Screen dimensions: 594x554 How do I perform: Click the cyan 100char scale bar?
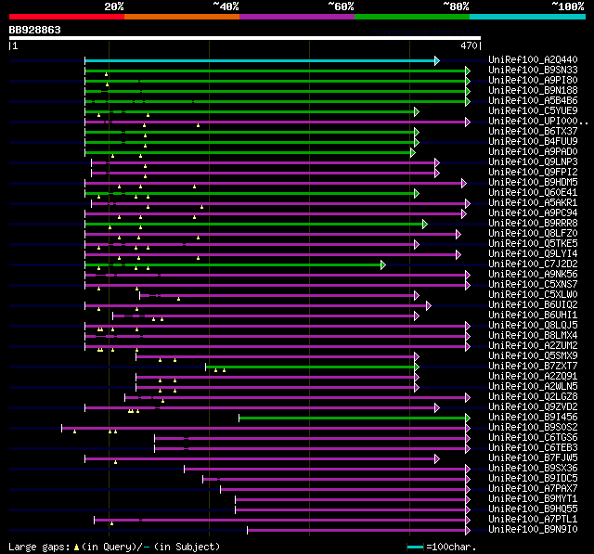tap(415, 547)
